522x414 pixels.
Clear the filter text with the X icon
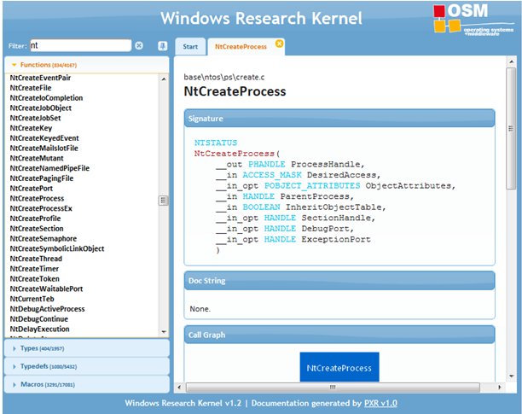139,45
